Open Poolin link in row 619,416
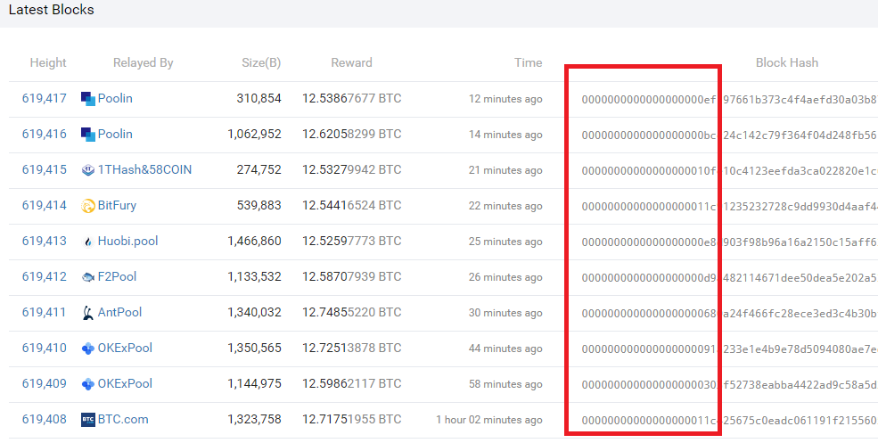Viewport: 878px width, 443px height. [x=115, y=134]
